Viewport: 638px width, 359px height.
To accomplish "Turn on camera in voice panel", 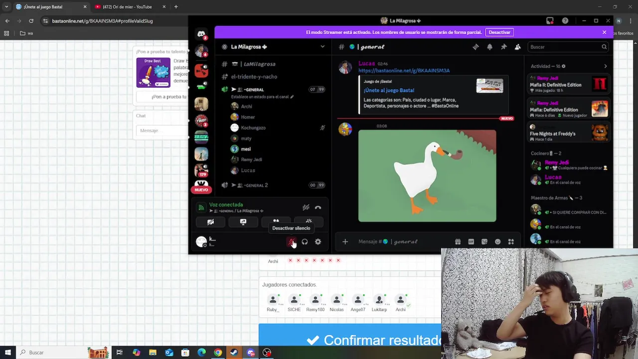I will (x=210, y=222).
